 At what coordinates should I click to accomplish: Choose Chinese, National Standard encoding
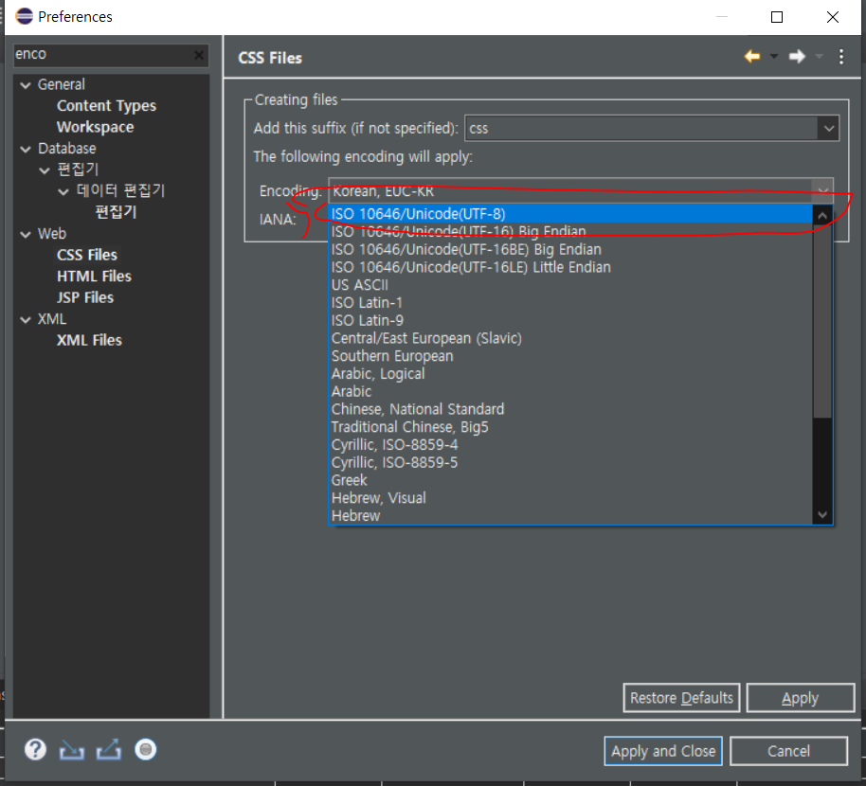point(570,409)
